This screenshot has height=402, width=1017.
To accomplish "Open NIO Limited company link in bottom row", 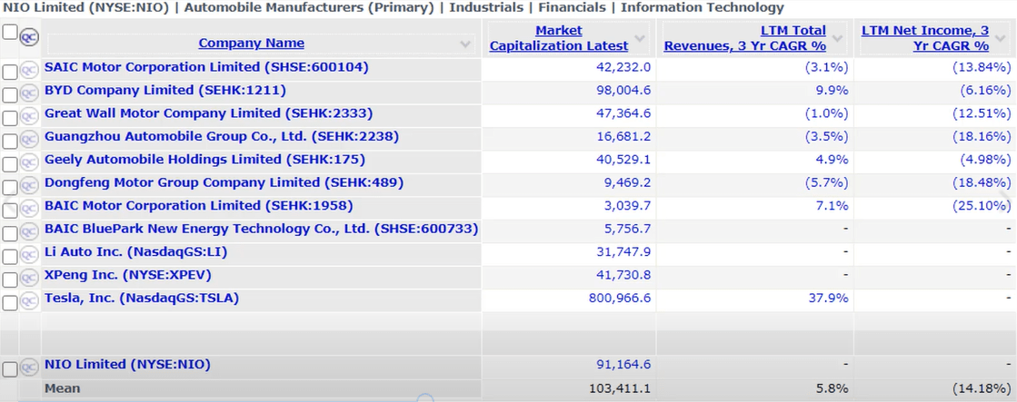I will pyautogui.click(x=127, y=365).
